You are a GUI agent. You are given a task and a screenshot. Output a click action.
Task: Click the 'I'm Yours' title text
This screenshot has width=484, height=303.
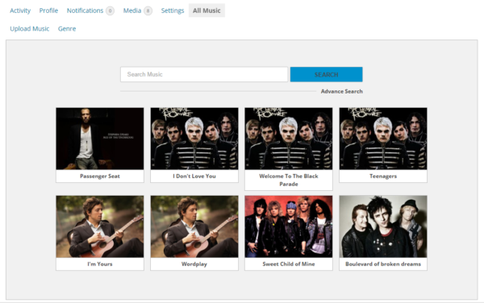point(100,264)
